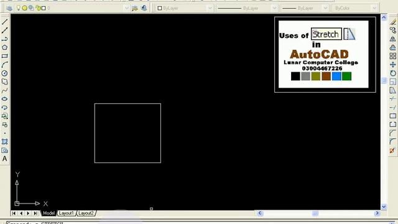The height and width of the screenshot is (224, 398).
Task: Expand the ByColor plot style dropdown
Action: 374,8
